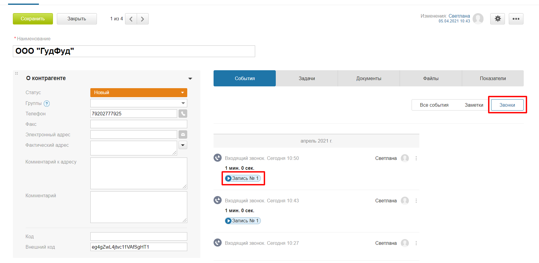Open the three-dots more actions menu
This screenshot has width=539, height=263.
click(516, 19)
